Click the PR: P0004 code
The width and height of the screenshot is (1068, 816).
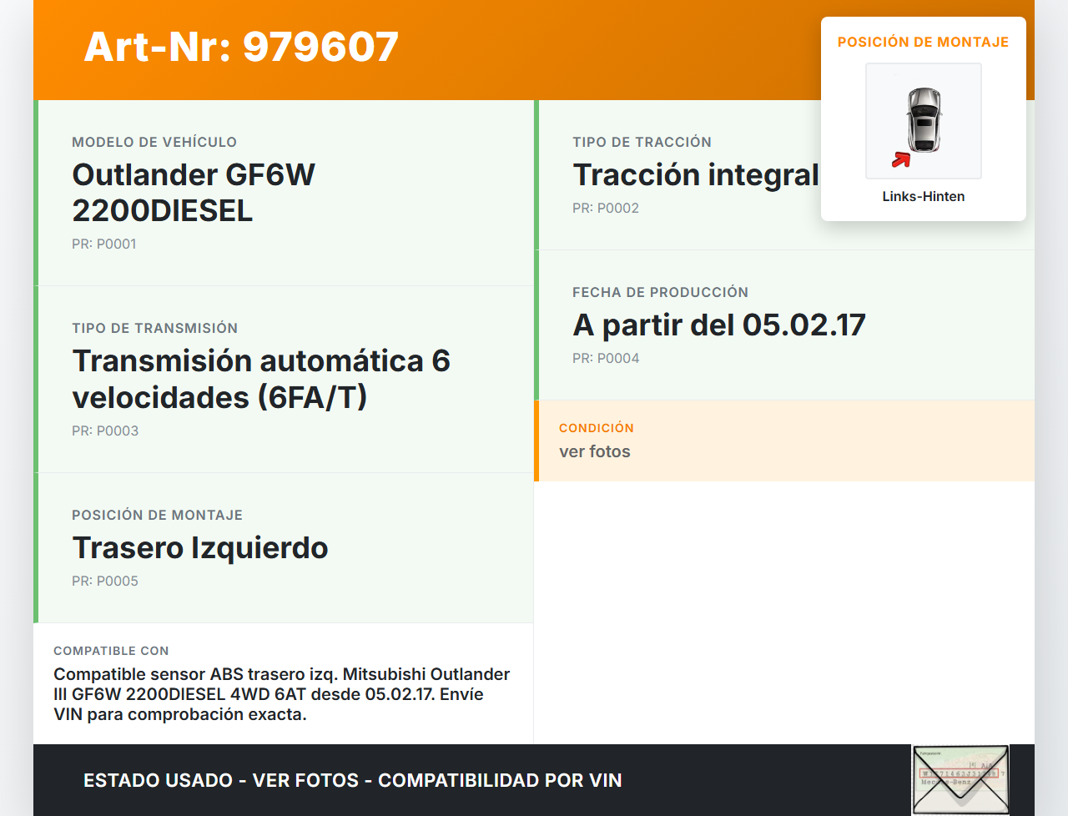[x=605, y=358]
